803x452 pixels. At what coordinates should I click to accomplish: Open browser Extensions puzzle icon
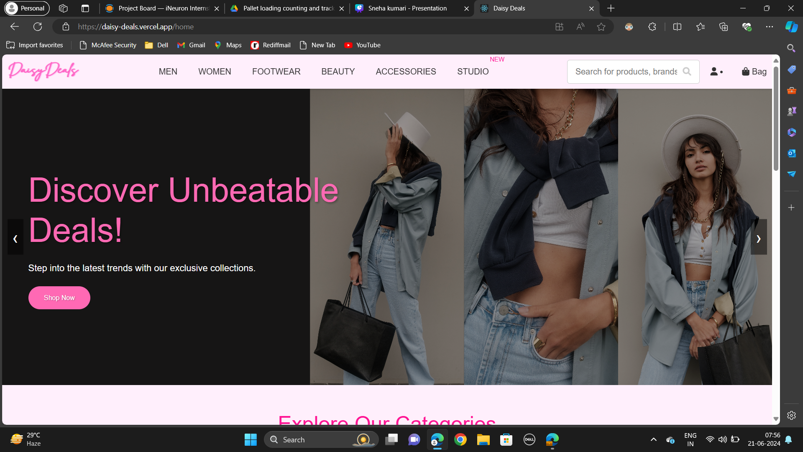click(x=652, y=27)
